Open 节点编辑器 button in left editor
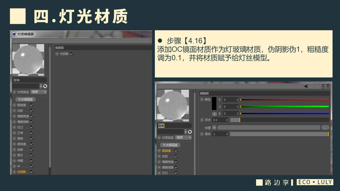 25,99
